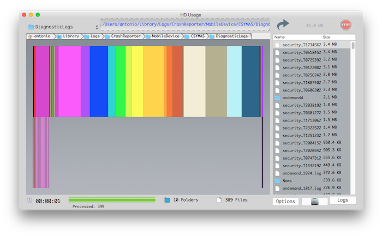Select file security_T0725392 in list
Image resolution: width=382 pixels, height=237 pixels.
[x=312, y=60]
